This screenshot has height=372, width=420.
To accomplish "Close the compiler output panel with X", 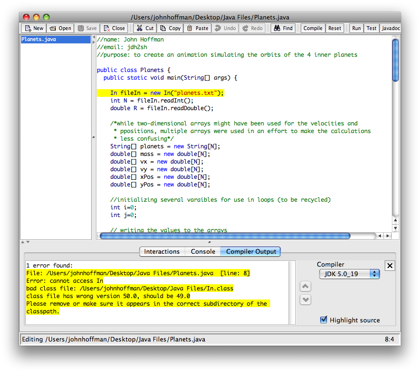I will click(390, 266).
